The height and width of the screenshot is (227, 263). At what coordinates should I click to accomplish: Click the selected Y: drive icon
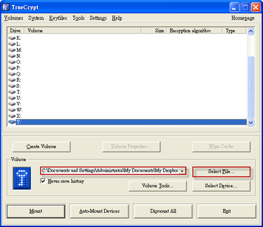pos(12,122)
